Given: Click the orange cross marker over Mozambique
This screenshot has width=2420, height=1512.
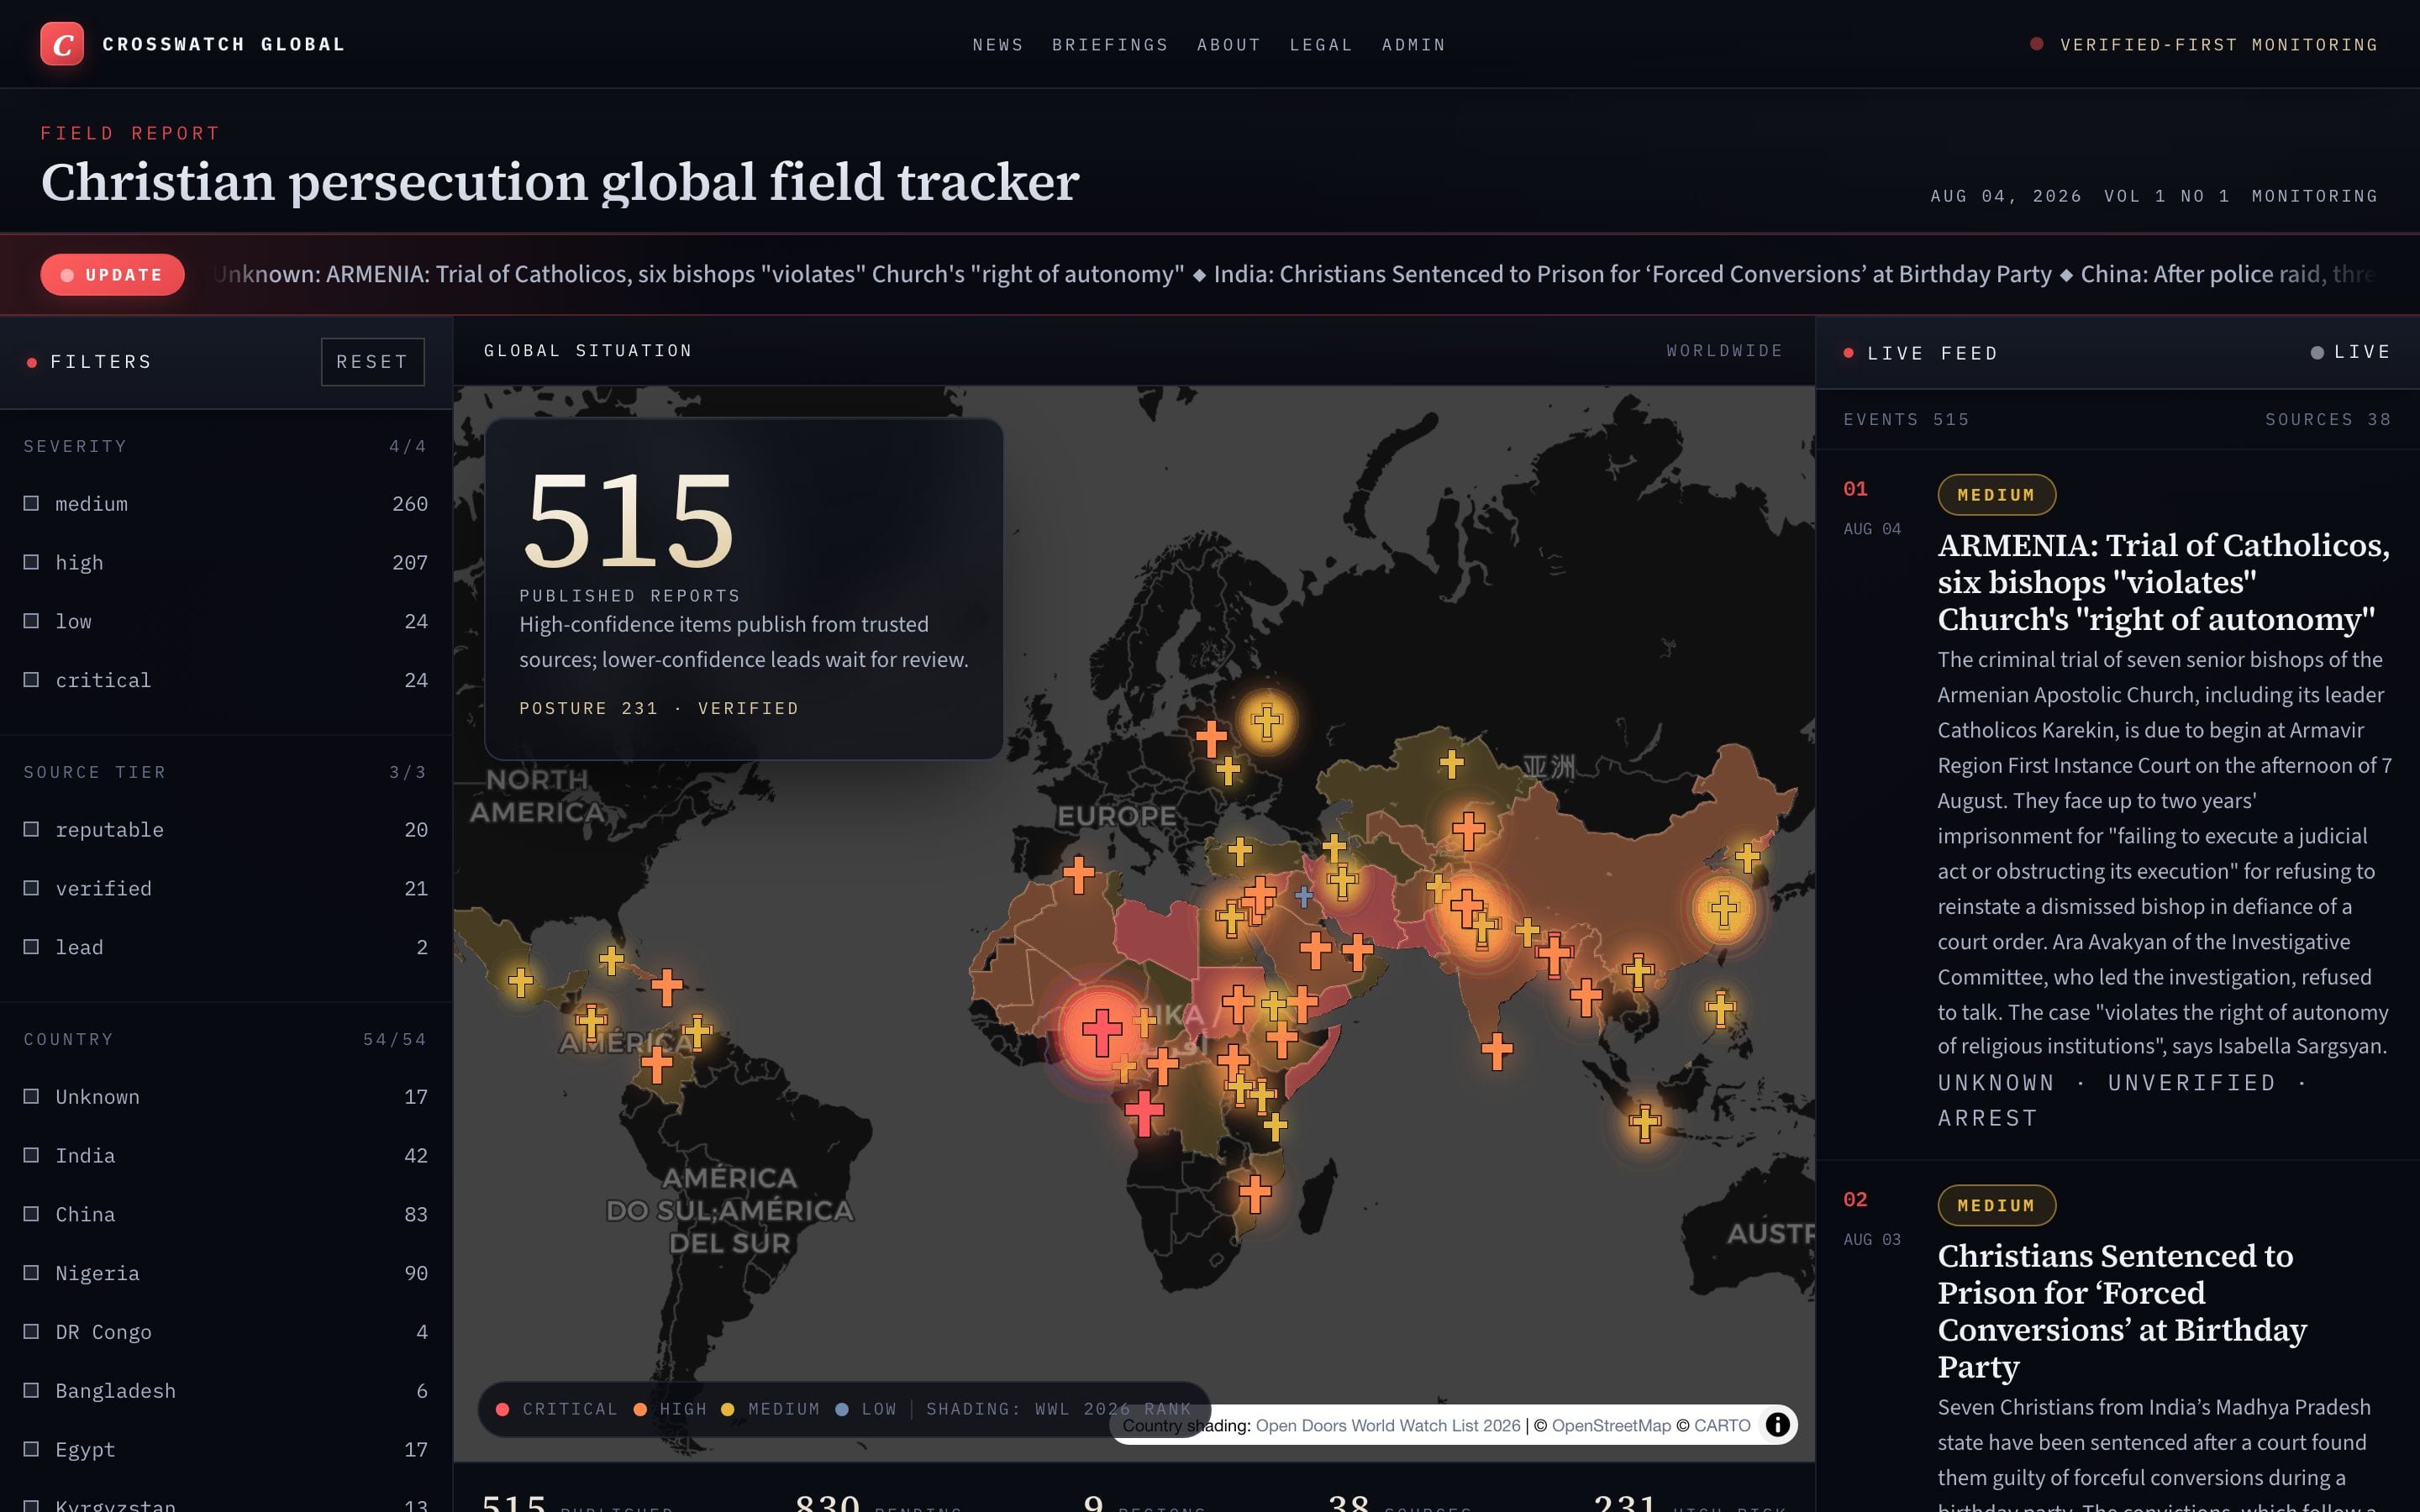Looking at the screenshot, I should coord(1254,1192).
